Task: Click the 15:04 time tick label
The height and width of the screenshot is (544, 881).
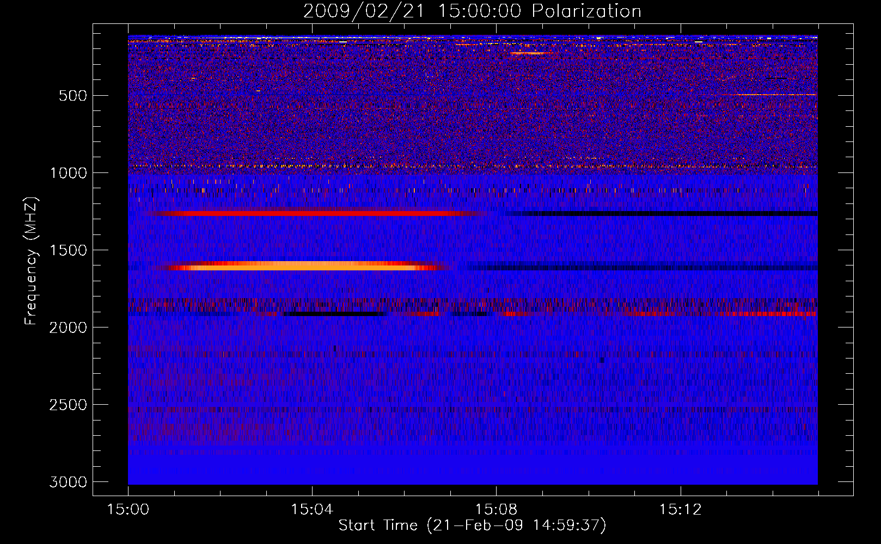Action: (x=312, y=510)
